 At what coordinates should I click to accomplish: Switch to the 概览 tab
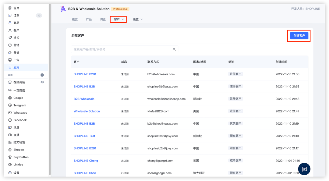pyautogui.click(x=75, y=20)
